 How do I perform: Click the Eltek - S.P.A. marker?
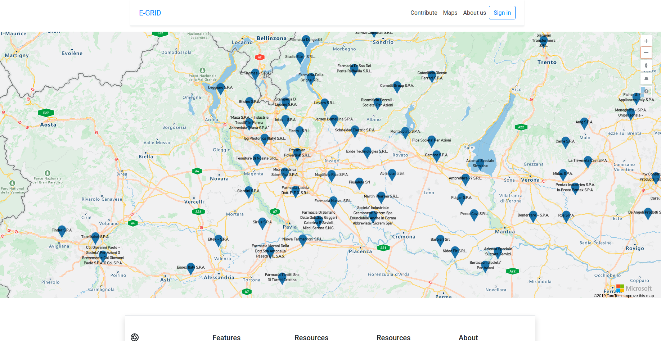pyautogui.click(x=219, y=240)
